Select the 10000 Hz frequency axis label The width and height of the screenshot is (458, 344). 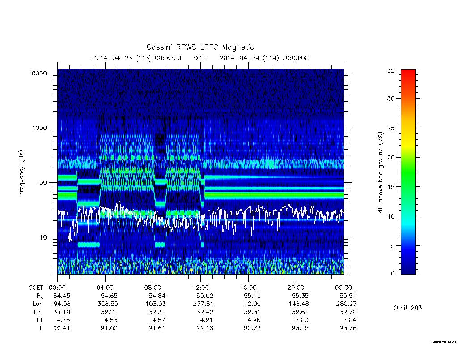38,73
